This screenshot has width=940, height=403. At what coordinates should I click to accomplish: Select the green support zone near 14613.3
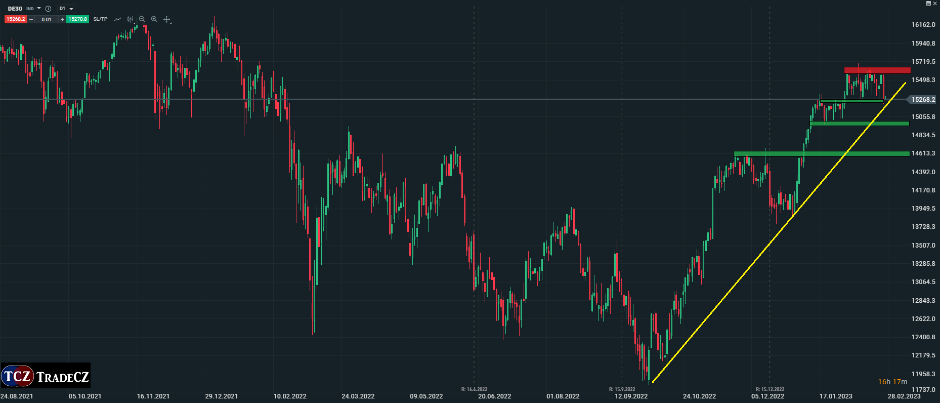(821, 153)
